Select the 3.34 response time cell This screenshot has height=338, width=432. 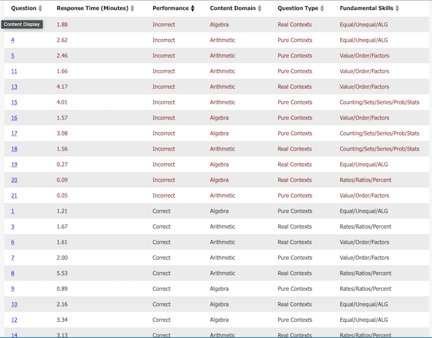(62, 320)
